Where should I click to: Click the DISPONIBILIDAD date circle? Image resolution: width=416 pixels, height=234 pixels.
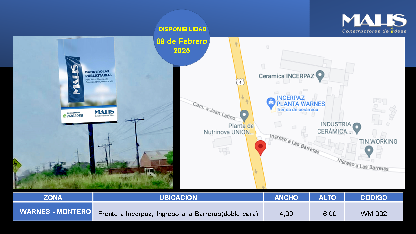click(x=181, y=38)
